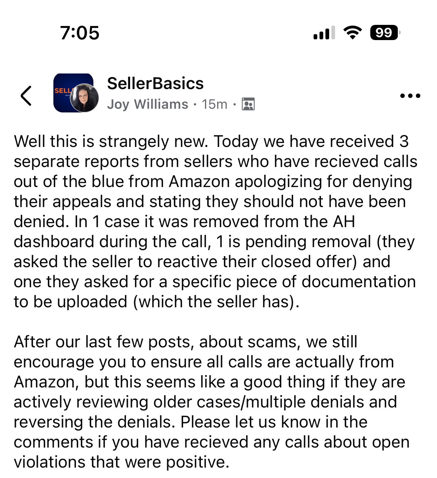Tap the line 'one they asked for a specific piece'
Image resolution: width=437 pixels, height=478 pixels.
[215, 282]
